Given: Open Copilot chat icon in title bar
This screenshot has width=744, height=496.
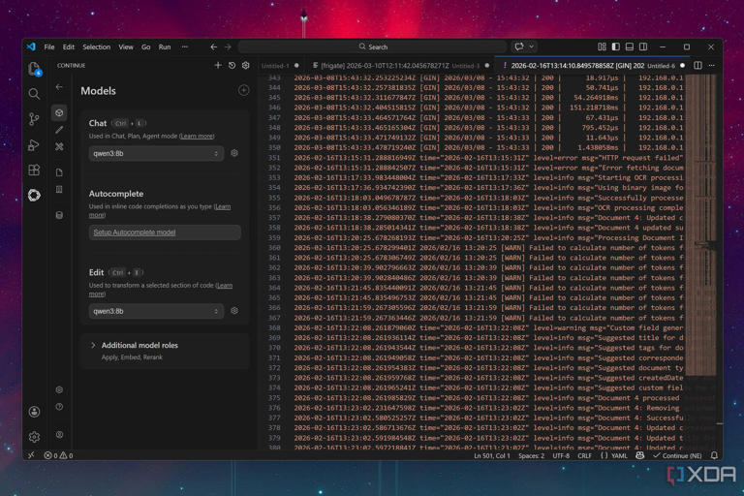Looking at the screenshot, I should pyautogui.click(x=519, y=46).
